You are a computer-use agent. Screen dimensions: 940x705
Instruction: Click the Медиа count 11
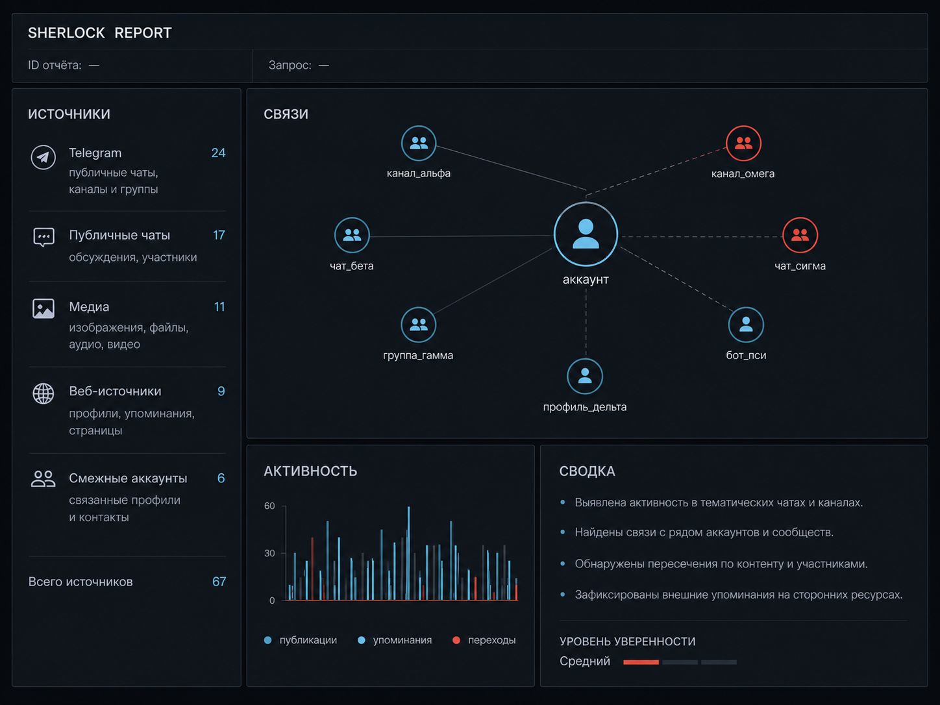click(220, 307)
